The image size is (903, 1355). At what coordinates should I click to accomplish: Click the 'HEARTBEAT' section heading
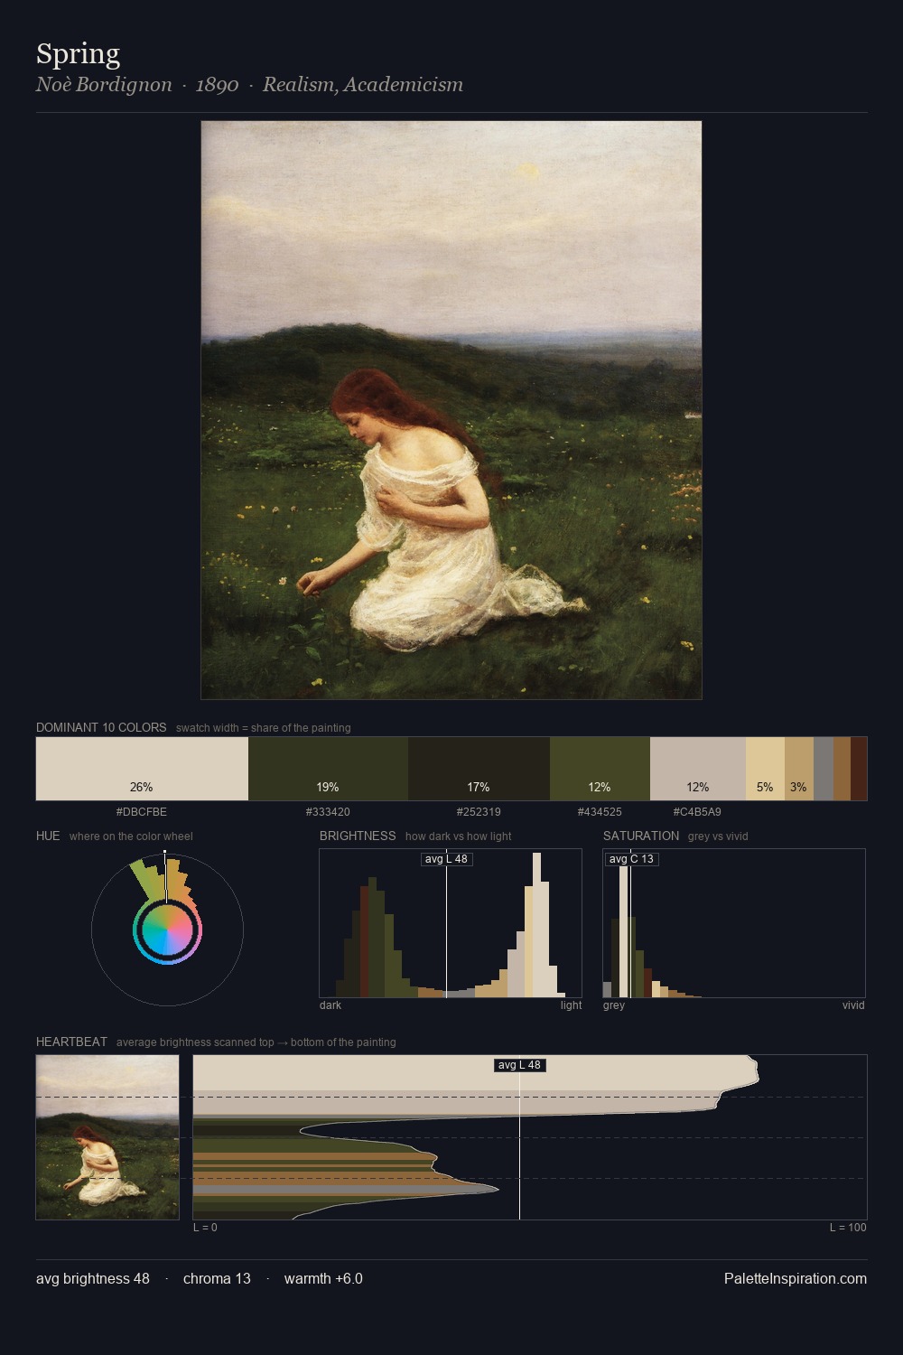pyautogui.click(x=71, y=1042)
